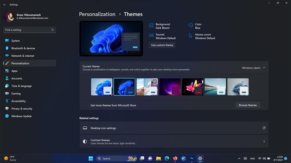Viewport: 291px width, 163px height.
Task: Click the external link icon for Desktop icon settings
Action: (264, 128)
